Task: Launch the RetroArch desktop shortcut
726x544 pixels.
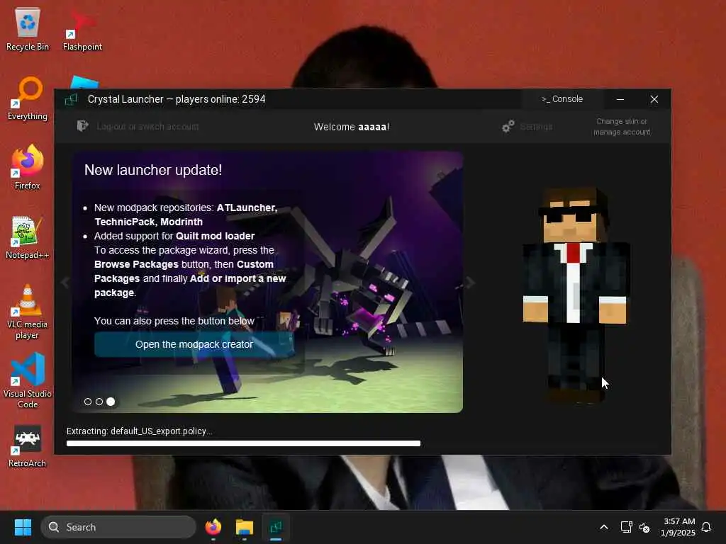Action: [x=28, y=446]
